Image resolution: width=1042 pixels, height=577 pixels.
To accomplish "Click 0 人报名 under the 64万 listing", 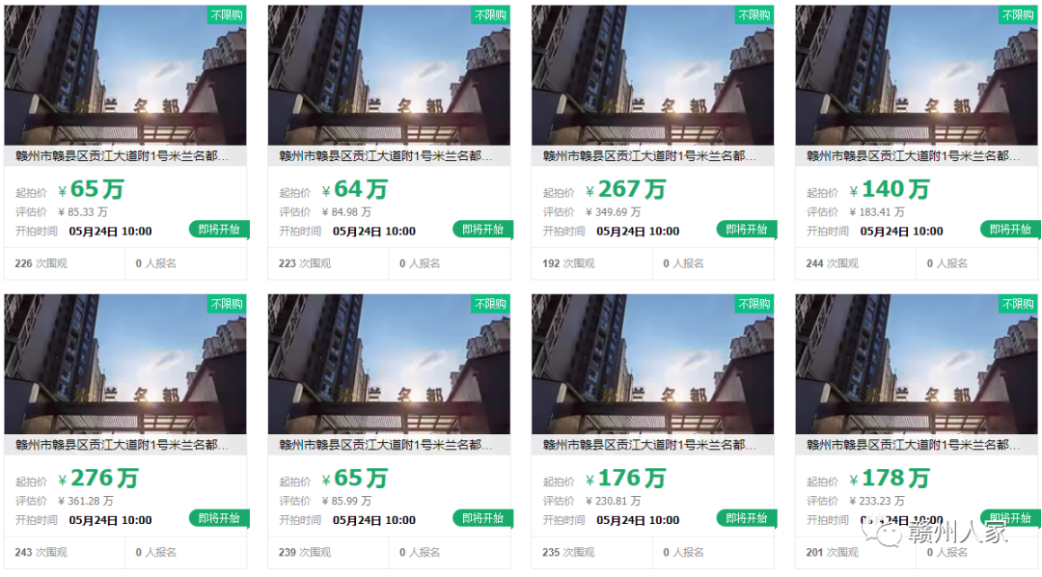I will (420, 264).
